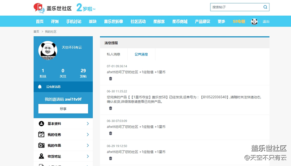The height and width of the screenshot is (166, 291).
Task: Click the search magnifier icon
Action: point(265,7)
